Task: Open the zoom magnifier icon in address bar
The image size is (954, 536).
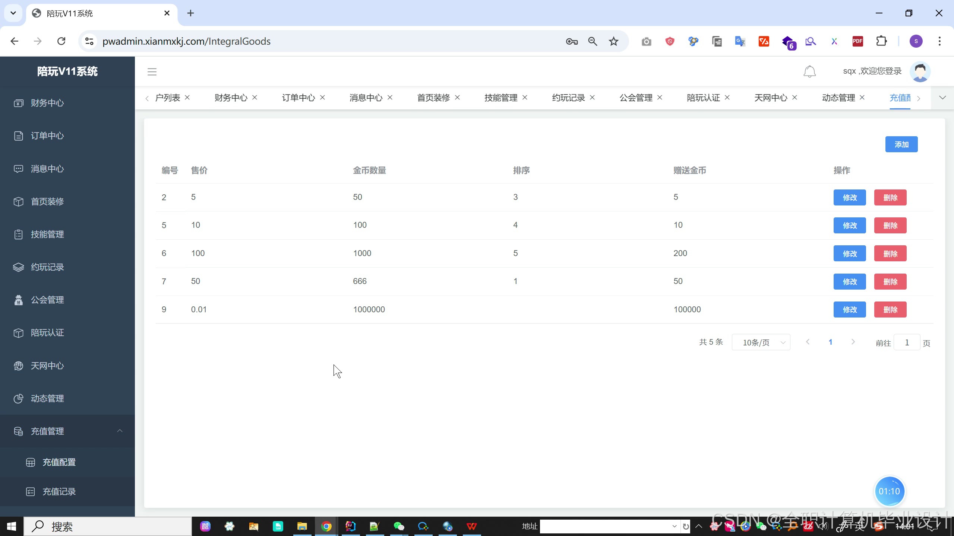Action: 593,41
